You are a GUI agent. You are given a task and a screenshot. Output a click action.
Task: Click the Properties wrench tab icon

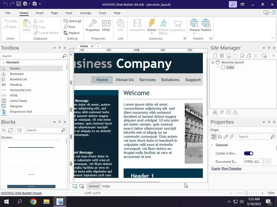point(226,137)
